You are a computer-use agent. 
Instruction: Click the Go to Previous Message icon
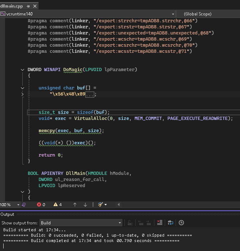coord(141,223)
